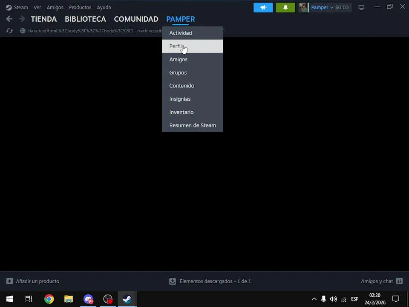Open the Windows action center icon

[396, 299]
